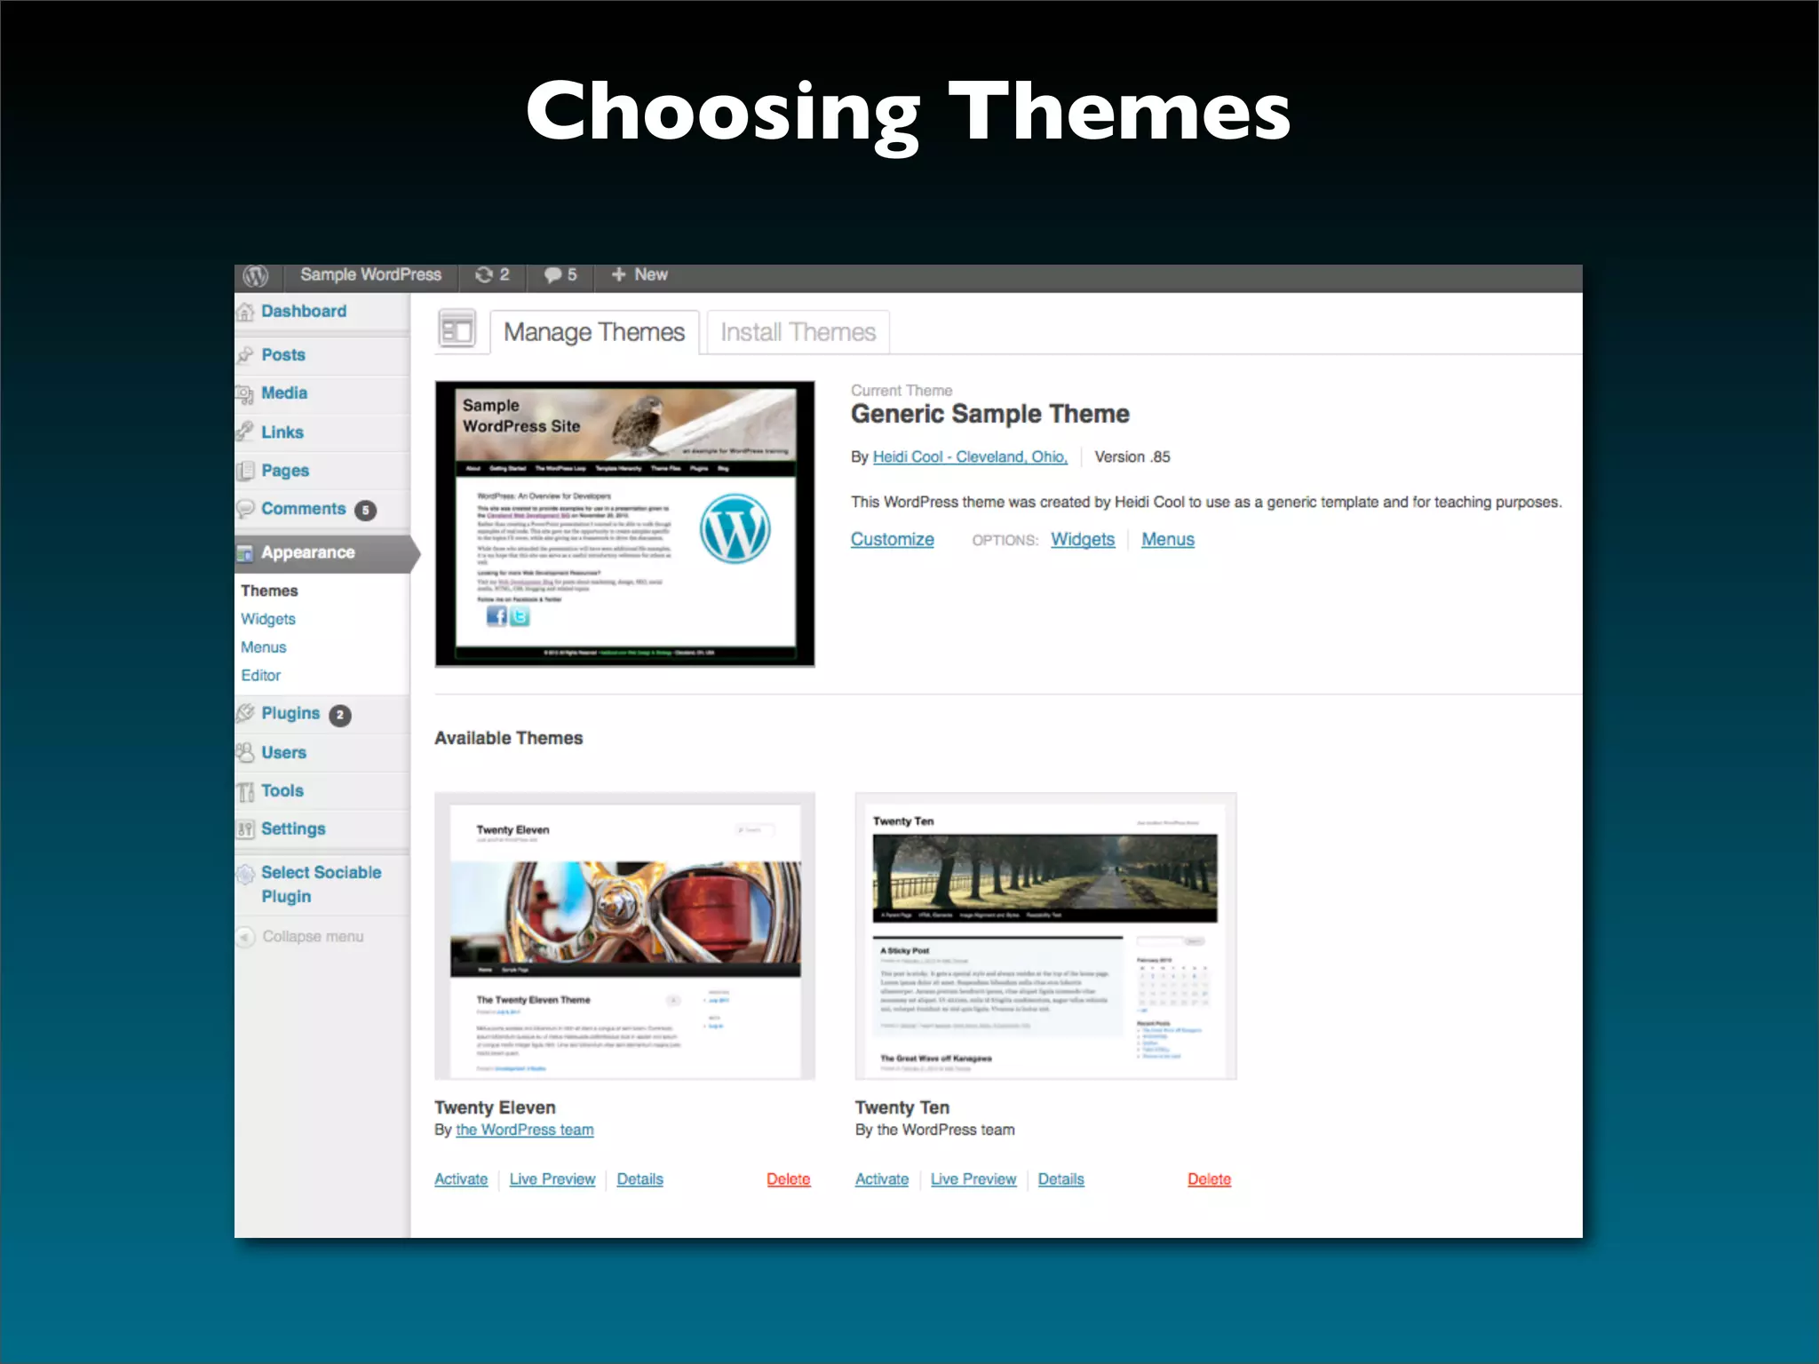
Task: Open the Posts menu item
Action: pos(283,355)
